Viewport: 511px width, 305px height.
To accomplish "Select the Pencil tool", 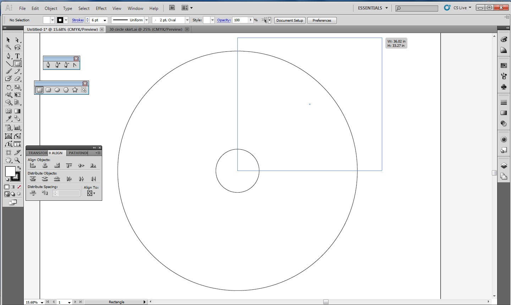I will pos(17,71).
